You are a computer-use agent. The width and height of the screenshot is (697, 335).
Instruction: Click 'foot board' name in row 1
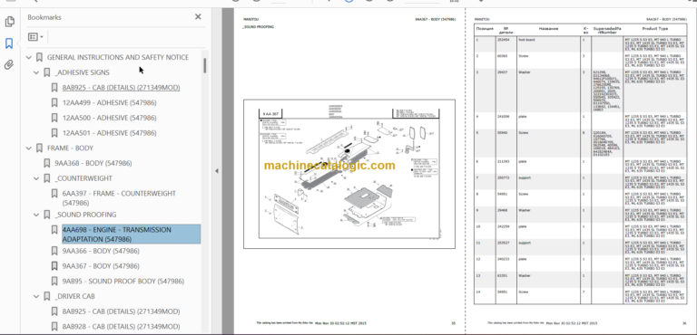(526, 40)
